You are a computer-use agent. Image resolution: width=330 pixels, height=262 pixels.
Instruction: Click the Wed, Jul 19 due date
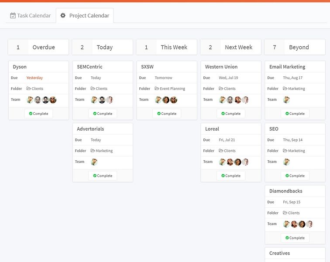click(228, 78)
